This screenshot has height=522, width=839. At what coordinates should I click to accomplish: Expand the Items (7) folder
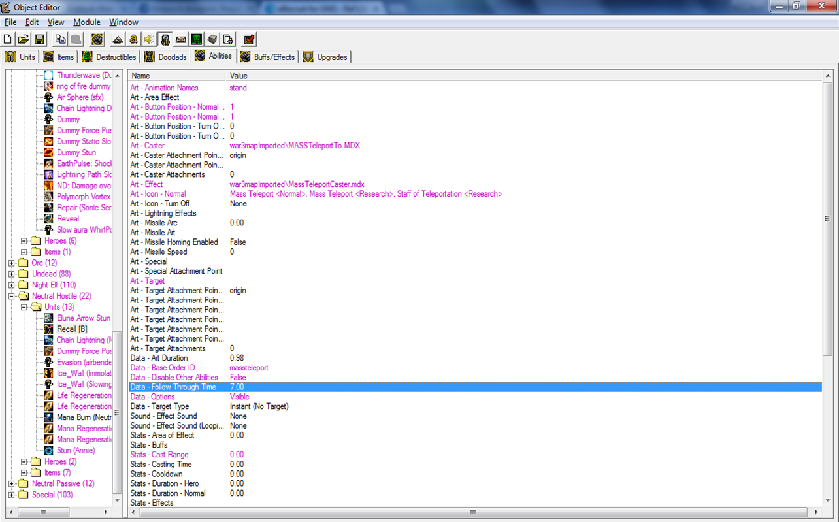[24, 472]
